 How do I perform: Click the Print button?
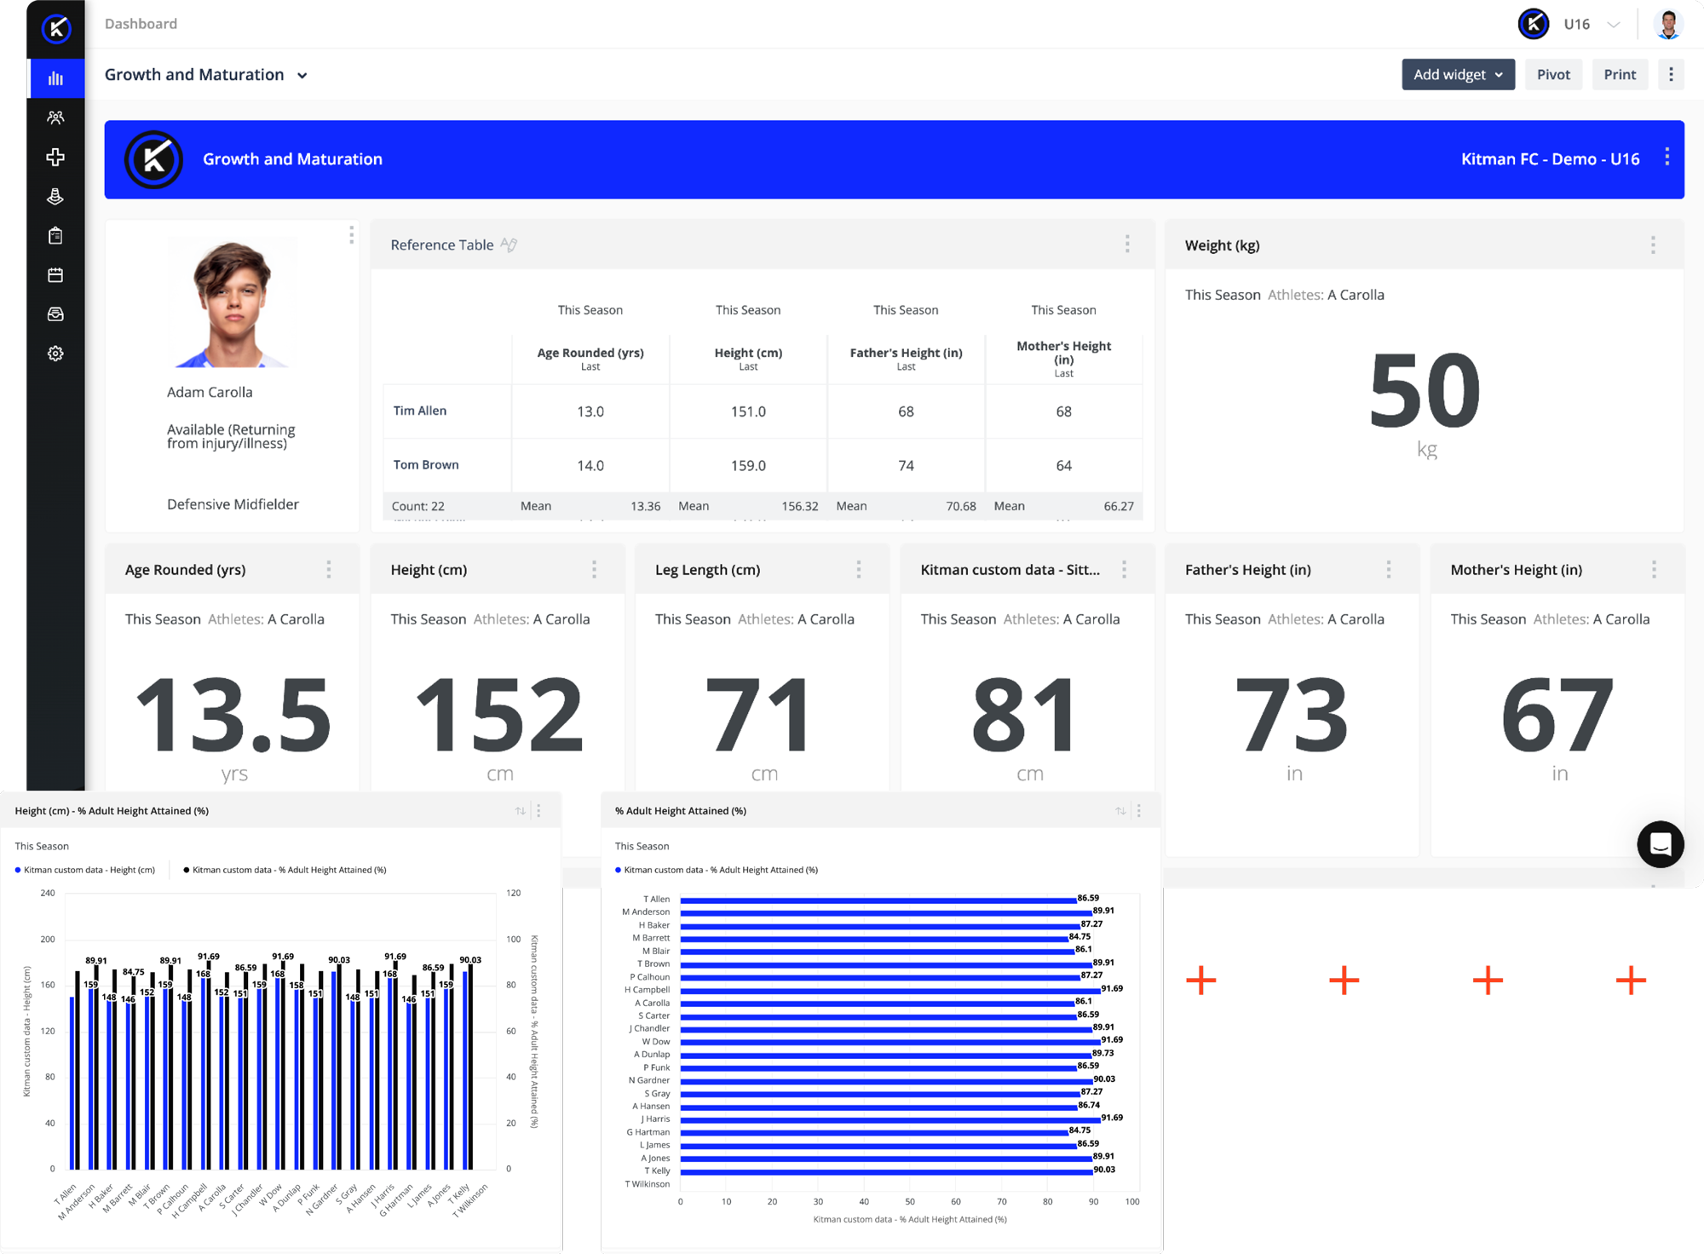pos(1620,74)
